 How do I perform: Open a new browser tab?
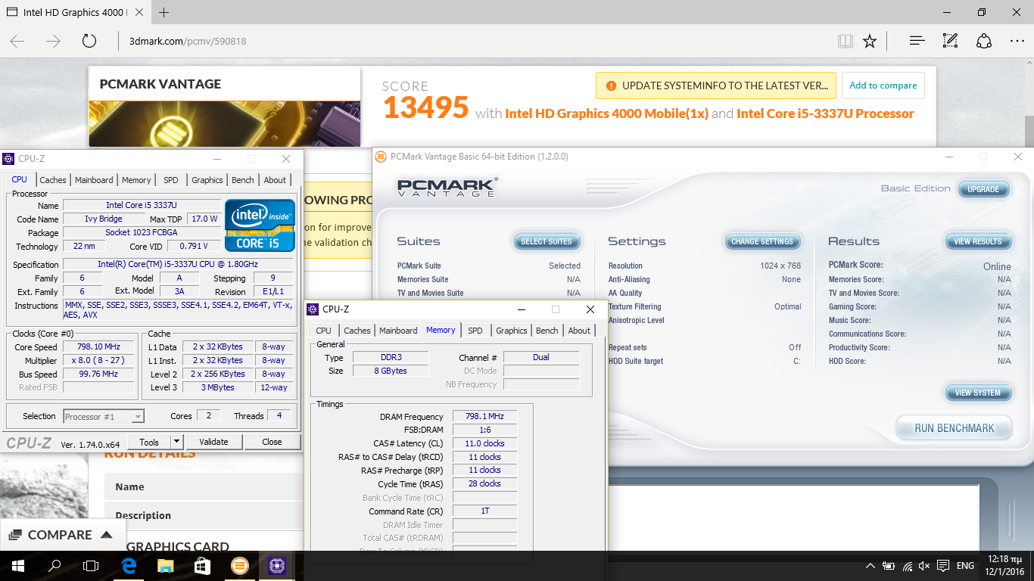[164, 12]
